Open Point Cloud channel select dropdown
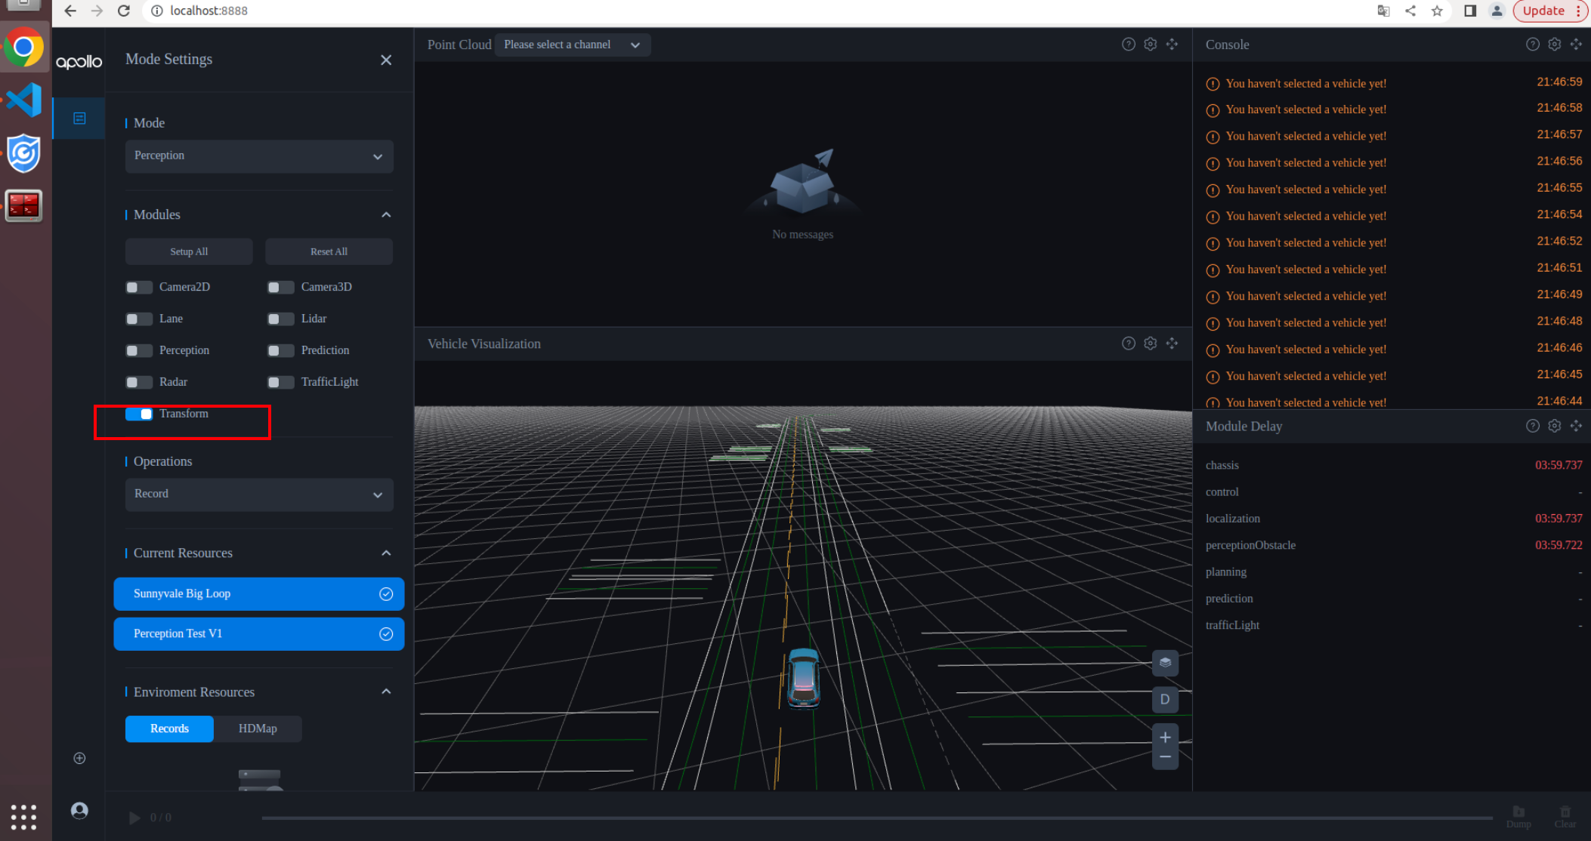 point(572,45)
